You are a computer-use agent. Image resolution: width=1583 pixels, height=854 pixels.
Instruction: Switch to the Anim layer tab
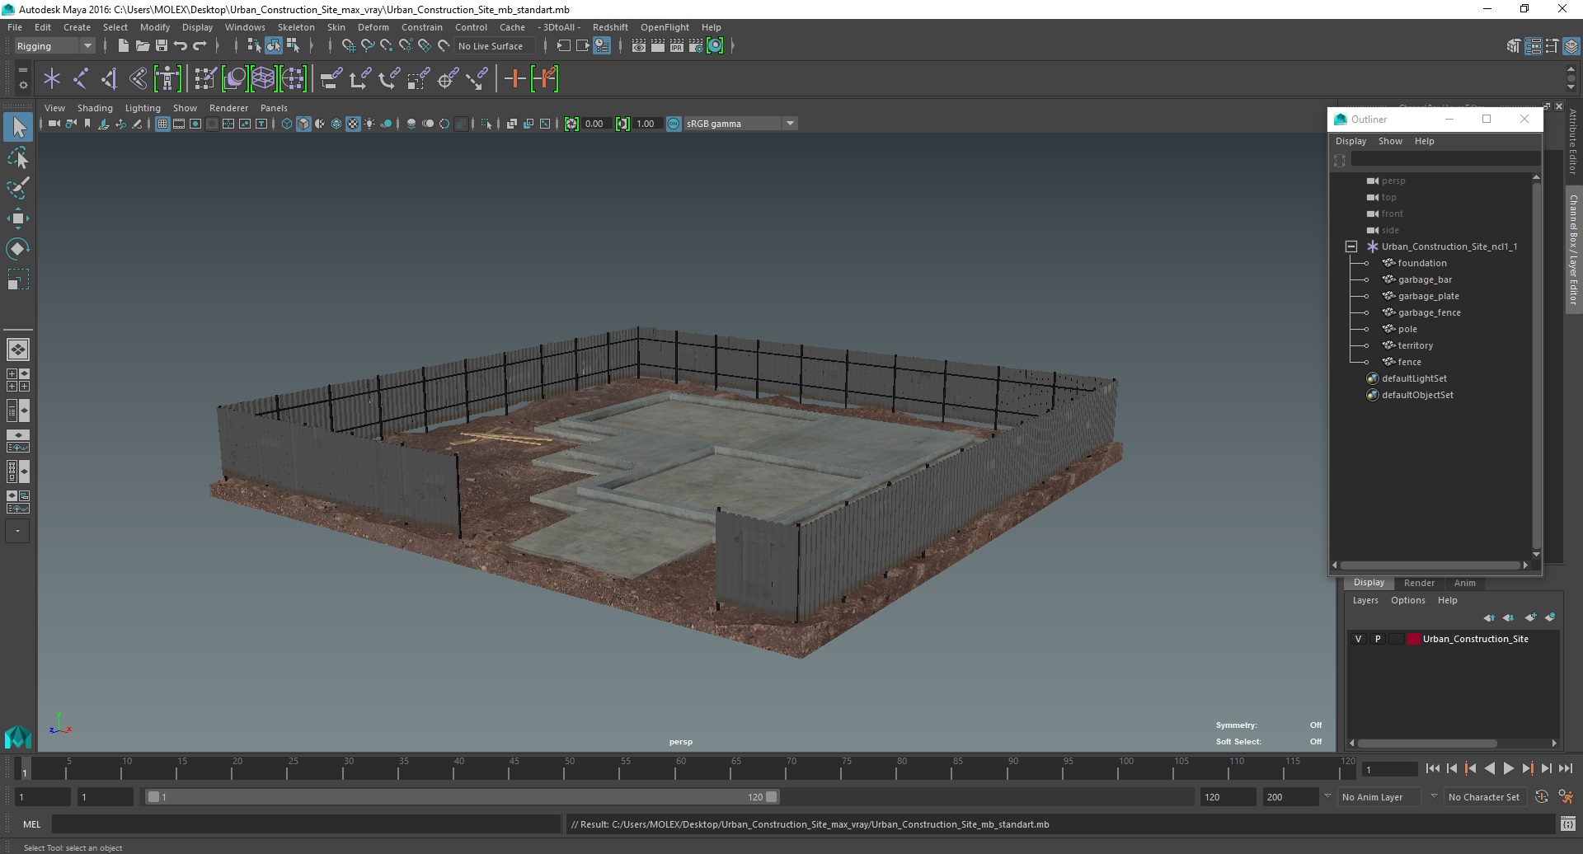point(1464,583)
